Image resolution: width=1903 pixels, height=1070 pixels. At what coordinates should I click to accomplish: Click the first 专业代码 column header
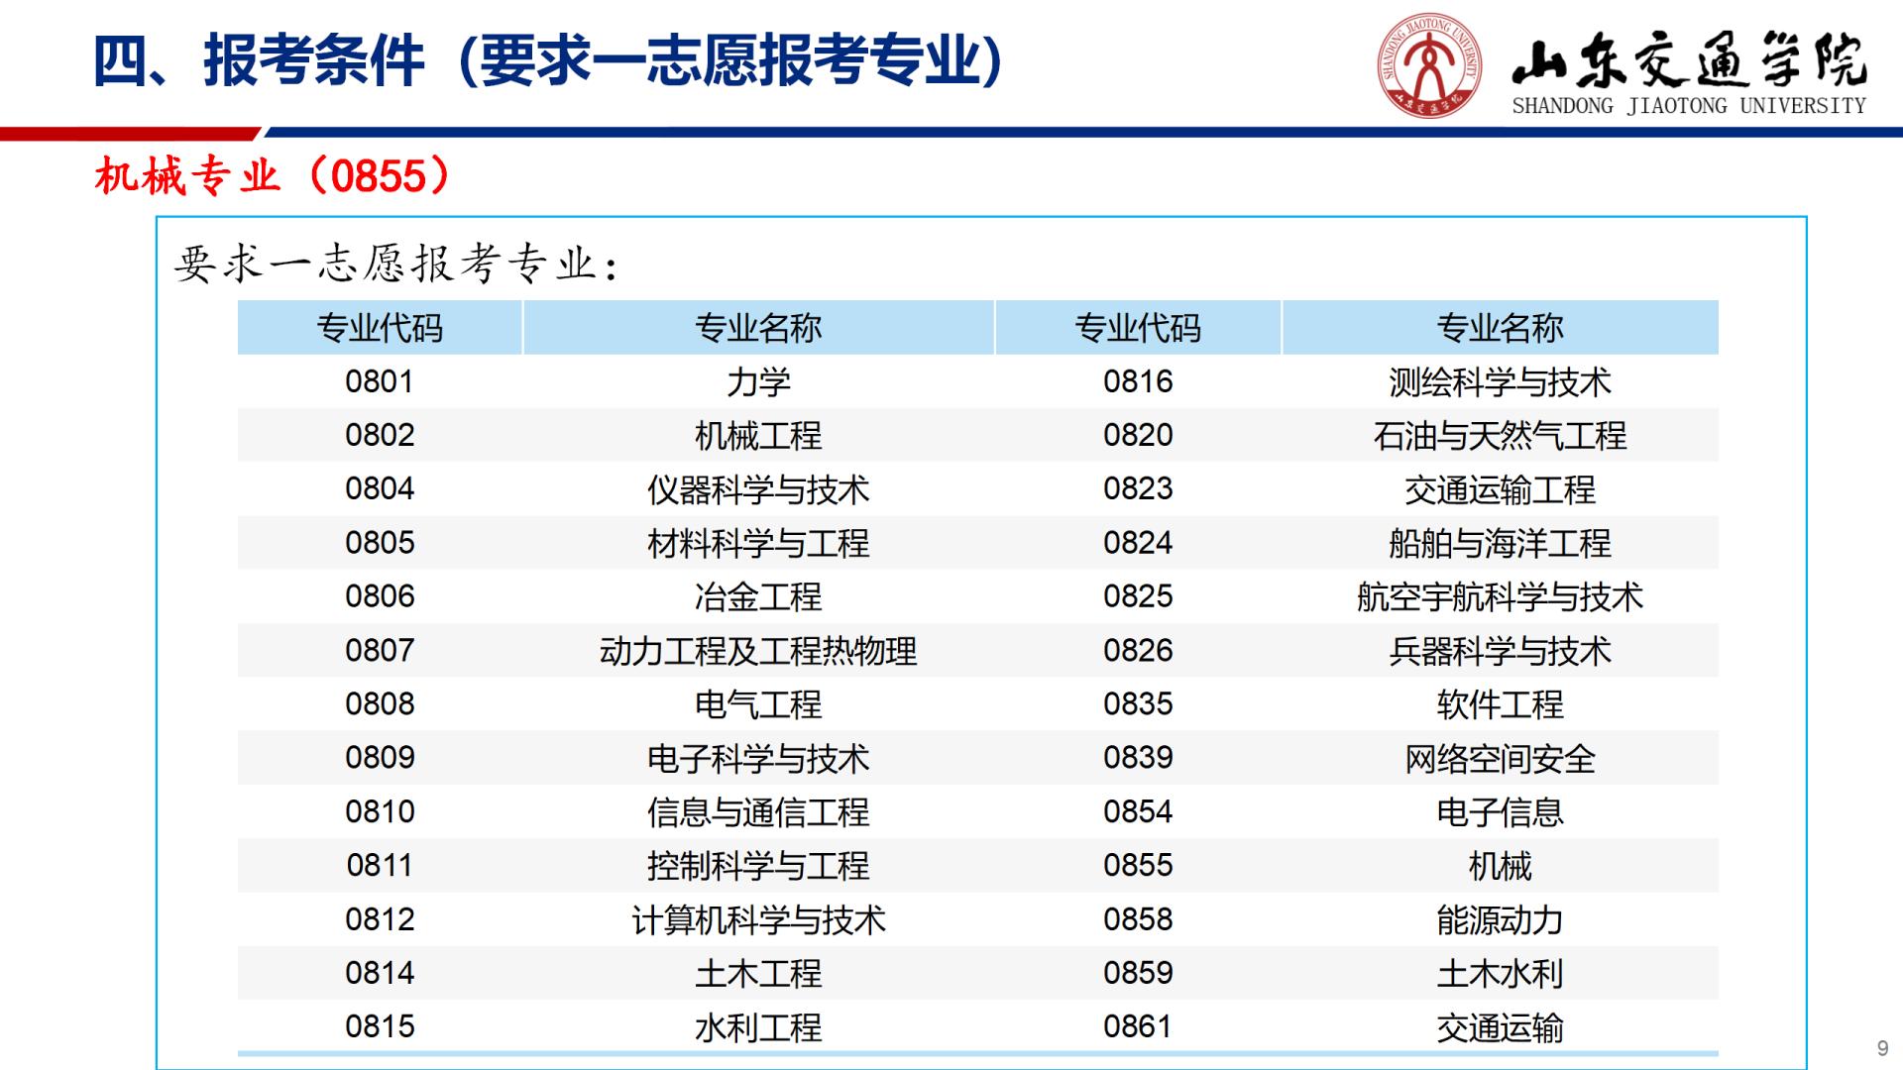point(380,328)
